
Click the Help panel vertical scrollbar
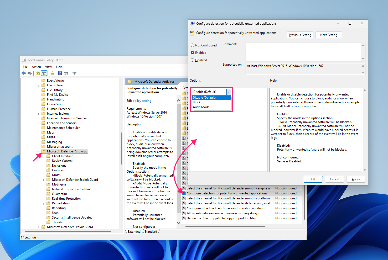click(x=364, y=130)
